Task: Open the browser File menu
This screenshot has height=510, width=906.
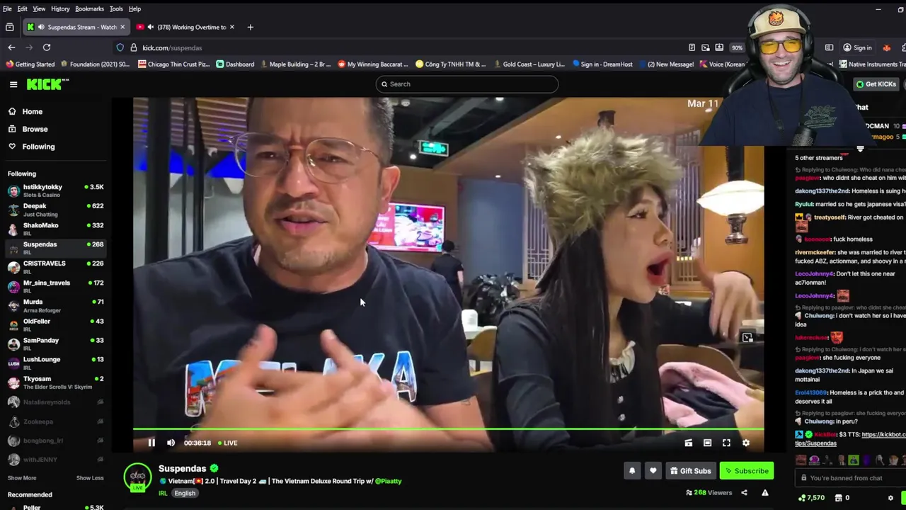Action: click(7, 8)
